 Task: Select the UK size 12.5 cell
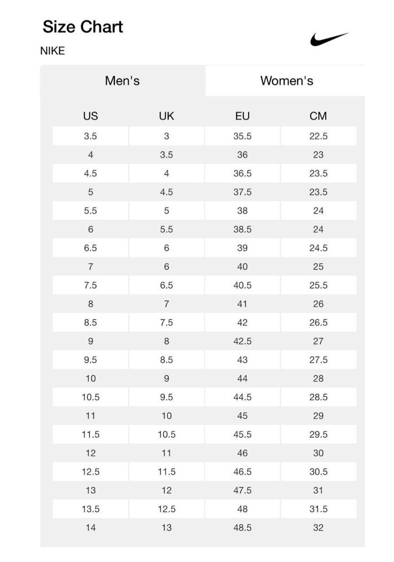[166, 509]
